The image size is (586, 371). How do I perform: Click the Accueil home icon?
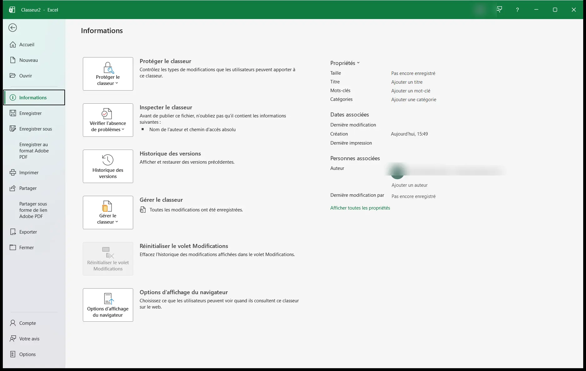pos(13,44)
